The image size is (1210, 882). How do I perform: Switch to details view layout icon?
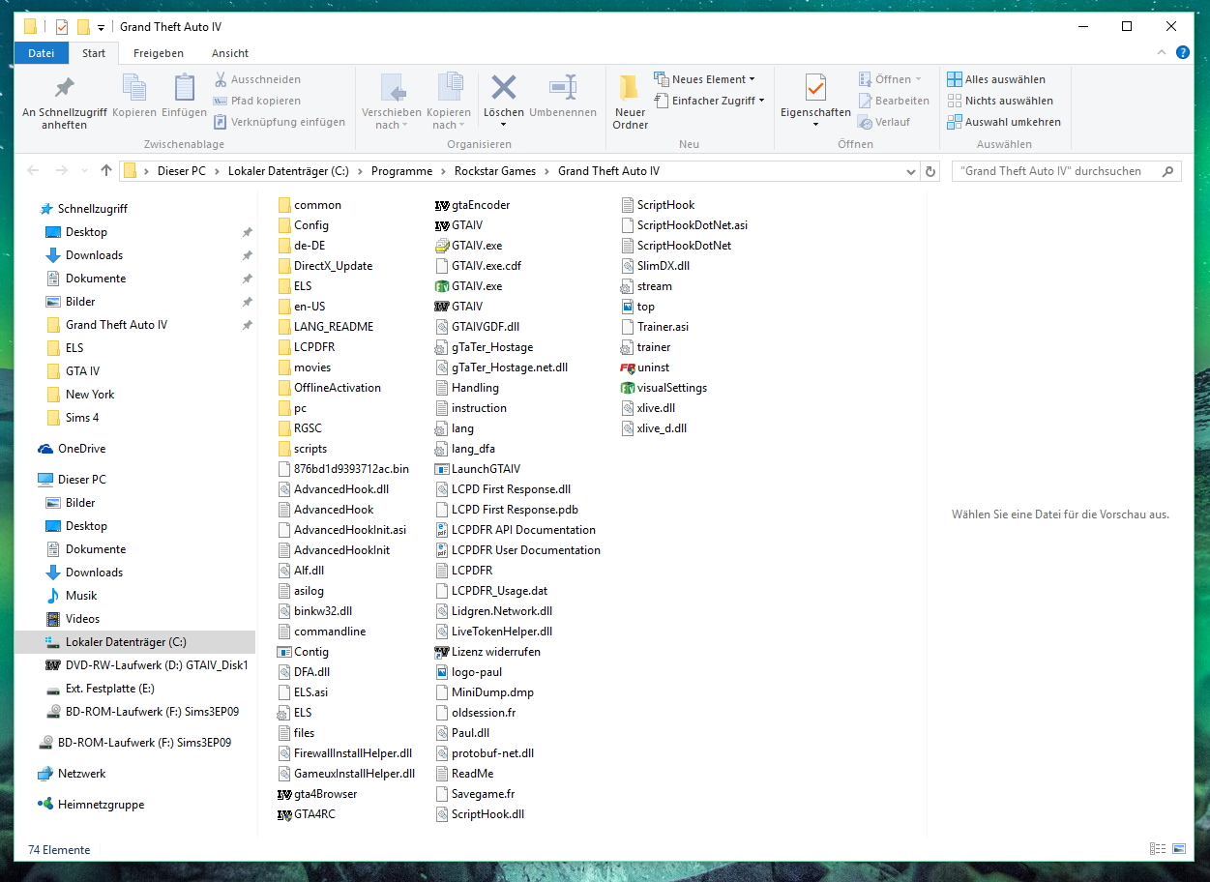[1158, 849]
